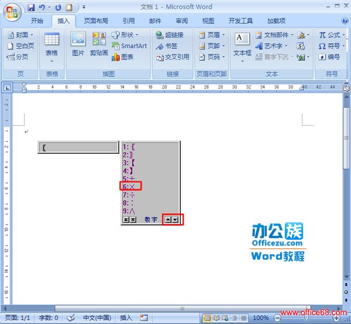Select candidate 2: 〗
Viewport: 351px width, 324px height.
click(128, 155)
